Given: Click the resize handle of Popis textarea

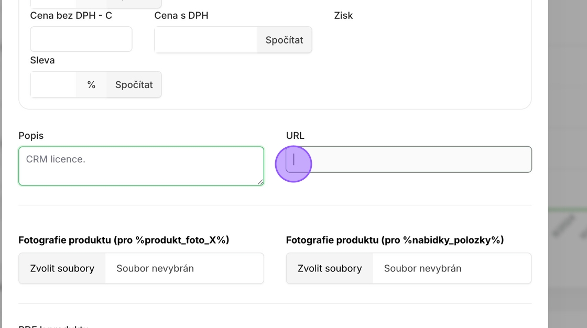Looking at the screenshot, I should pyautogui.click(x=260, y=181).
